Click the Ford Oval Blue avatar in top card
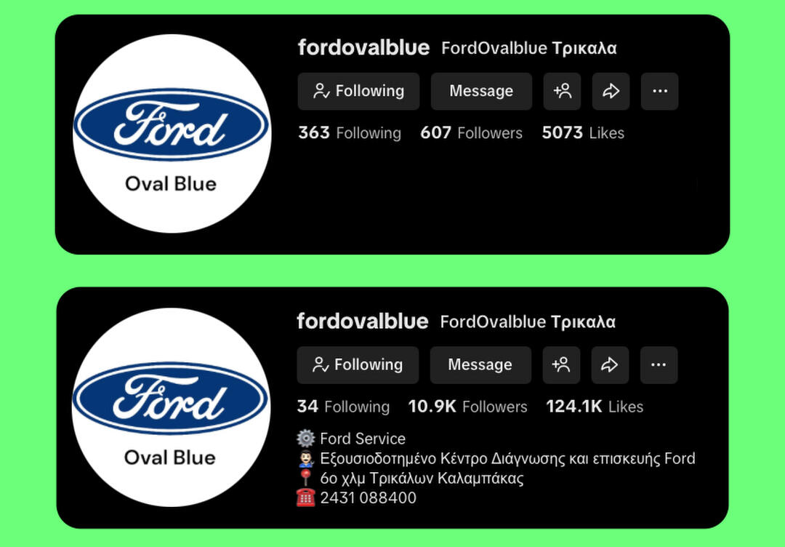This screenshot has height=547, width=785. pyautogui.click(x=172, y=134)
